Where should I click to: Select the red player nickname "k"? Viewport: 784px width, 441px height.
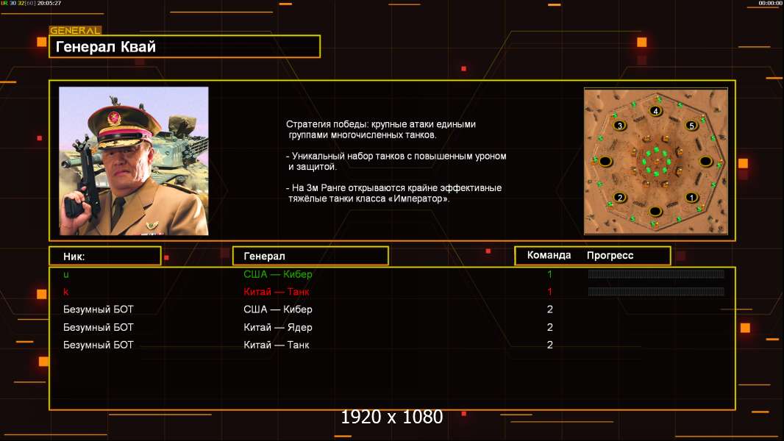click(66, 292)
